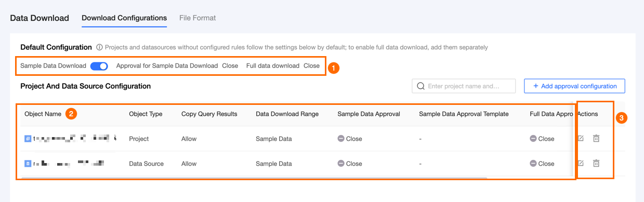
Task: Click the Object Name column header
Action: (43, 114)
